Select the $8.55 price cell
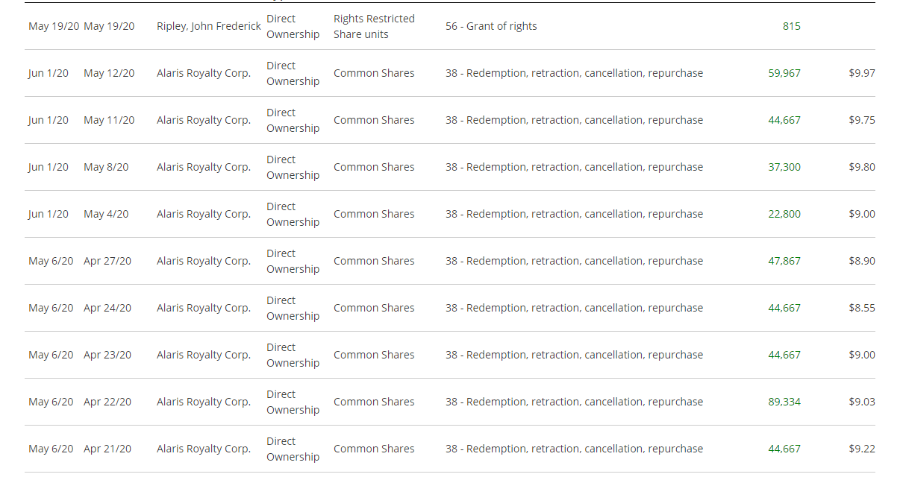The width and height of the screenshot is (903, 477). point(862,308)
